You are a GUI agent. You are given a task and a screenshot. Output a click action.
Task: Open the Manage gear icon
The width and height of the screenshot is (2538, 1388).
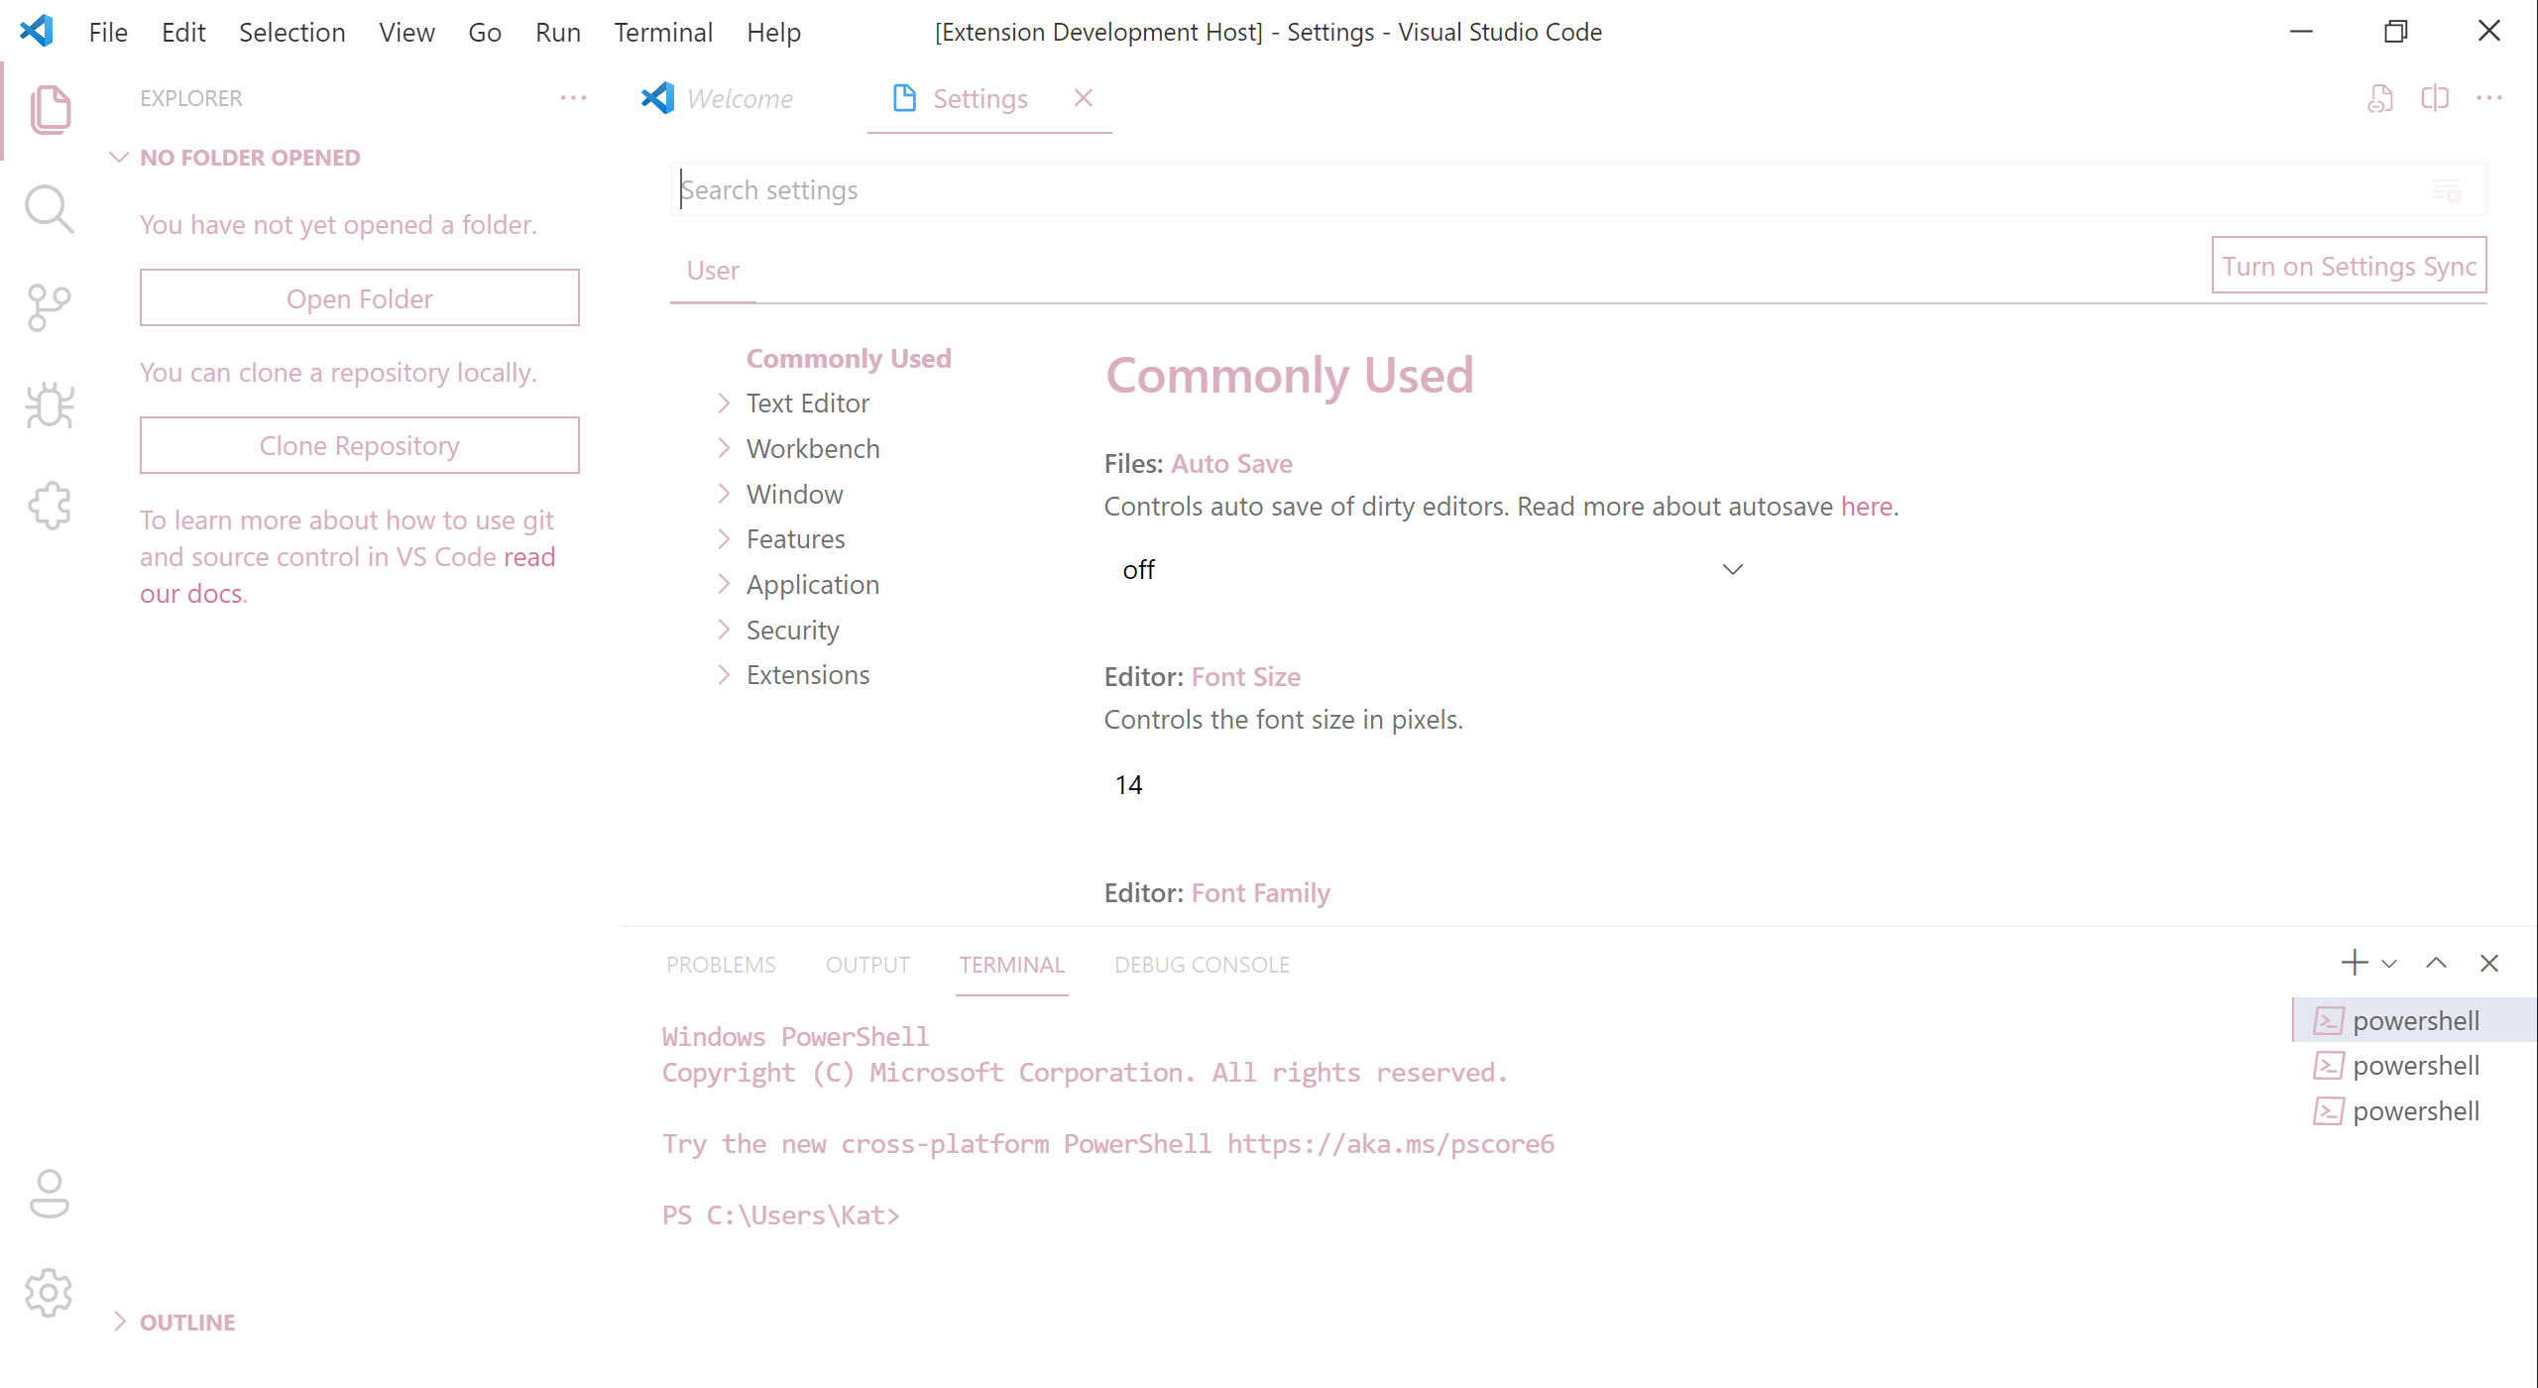click(49, 1292)
